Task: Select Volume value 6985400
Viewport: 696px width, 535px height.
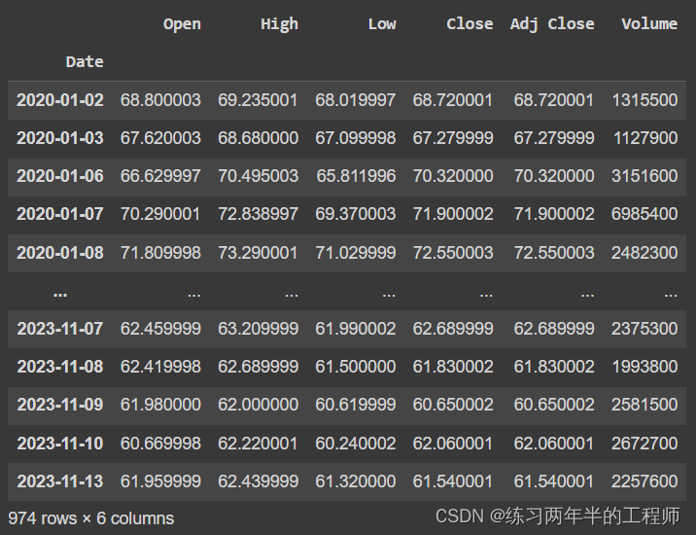Action: (644, 214)
